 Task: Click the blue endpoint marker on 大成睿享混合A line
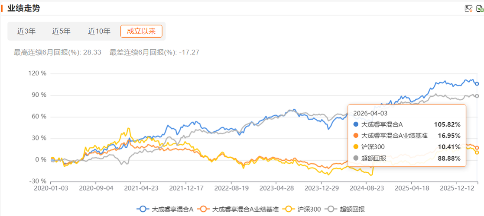[x=477, y=84]
